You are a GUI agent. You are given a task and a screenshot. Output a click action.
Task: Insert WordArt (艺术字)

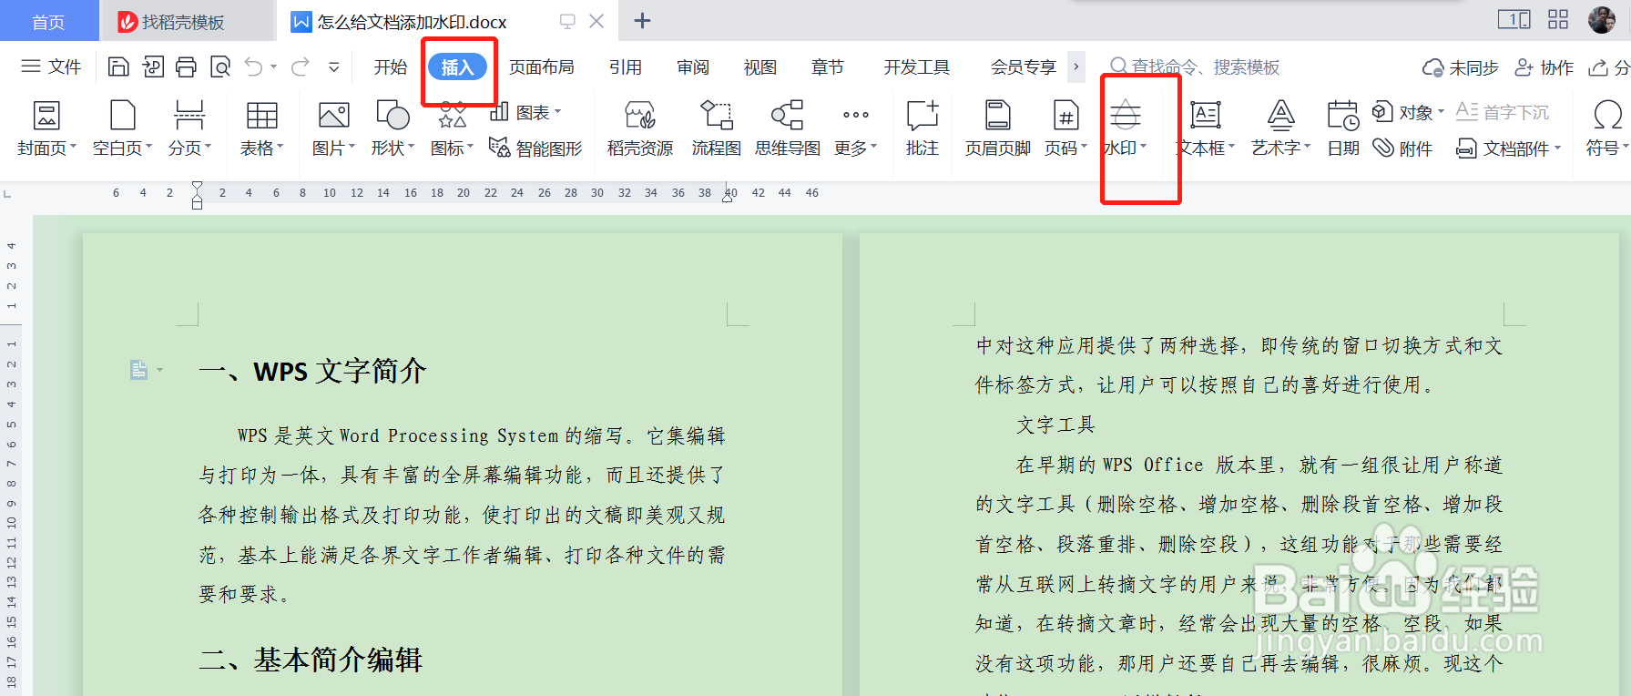(x=1280, y=128)
